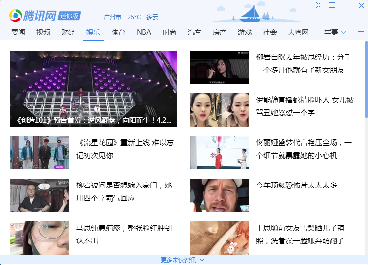Select the 财经 tab

(68, 32)
